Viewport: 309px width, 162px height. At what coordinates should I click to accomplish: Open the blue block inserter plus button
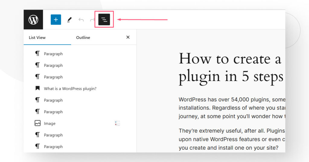point(56,20)
